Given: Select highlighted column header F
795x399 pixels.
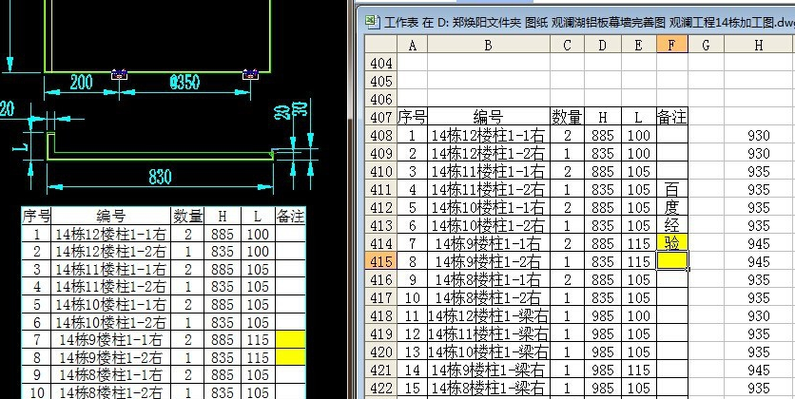Looking at the screenshot, I should pos(671,45).
